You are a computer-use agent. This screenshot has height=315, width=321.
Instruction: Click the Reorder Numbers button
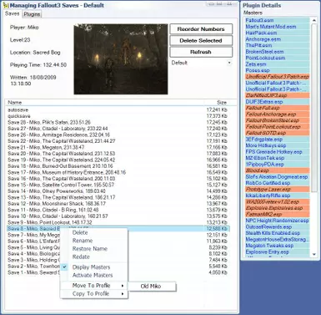coord(201,29)
